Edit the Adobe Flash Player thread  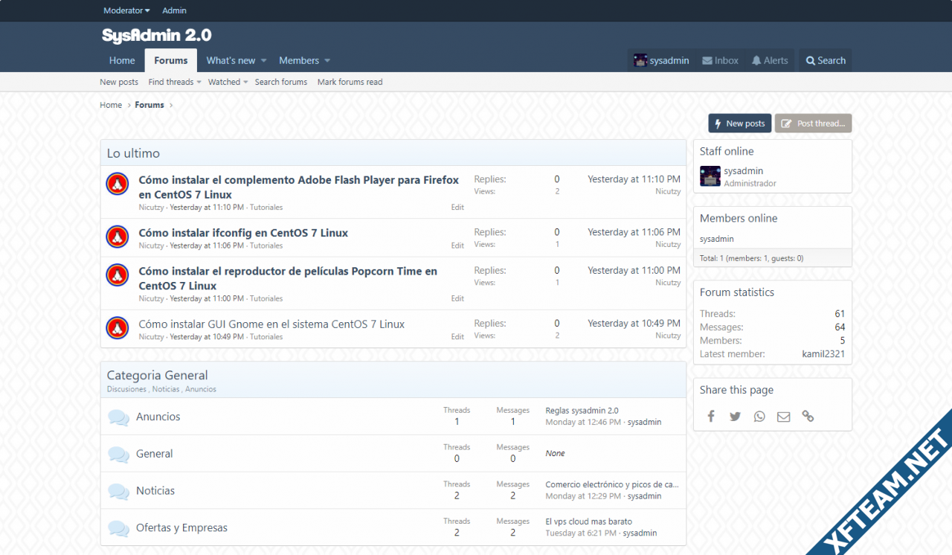point(457,208)
